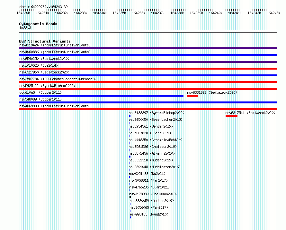Screen dimensions: 286x230
Task: Click nsv3058811 (Fan2017) label
Action: 148,180
